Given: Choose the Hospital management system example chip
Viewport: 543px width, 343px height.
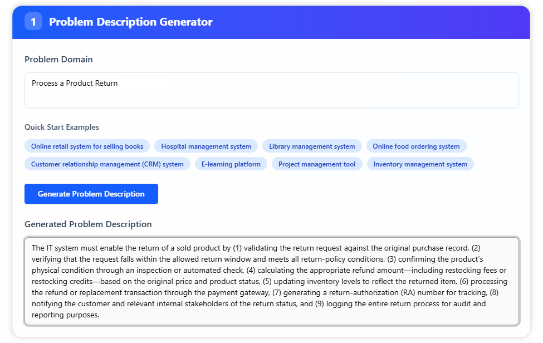Looking at the screenshot, I should [206, 146].
